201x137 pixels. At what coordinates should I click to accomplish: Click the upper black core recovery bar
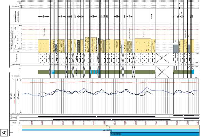[x=97, y=117]
